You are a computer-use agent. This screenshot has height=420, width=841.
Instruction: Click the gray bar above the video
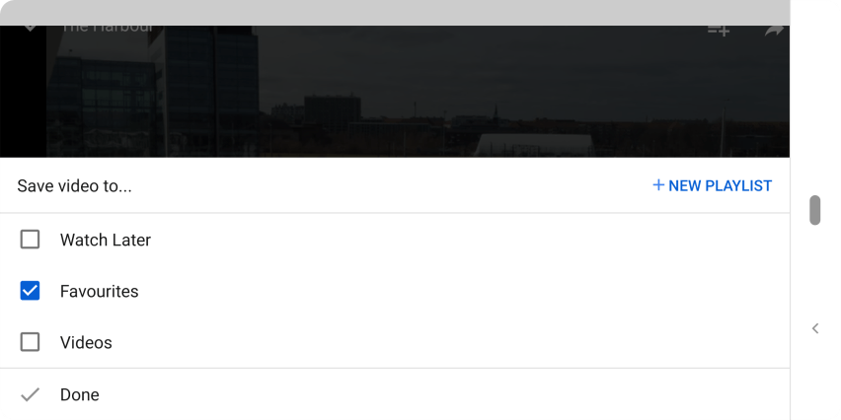pyautogui.click(x=395, y=12)
